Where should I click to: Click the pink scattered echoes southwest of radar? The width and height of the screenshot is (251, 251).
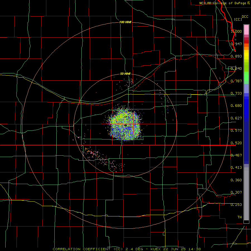(x=102, y=159)
